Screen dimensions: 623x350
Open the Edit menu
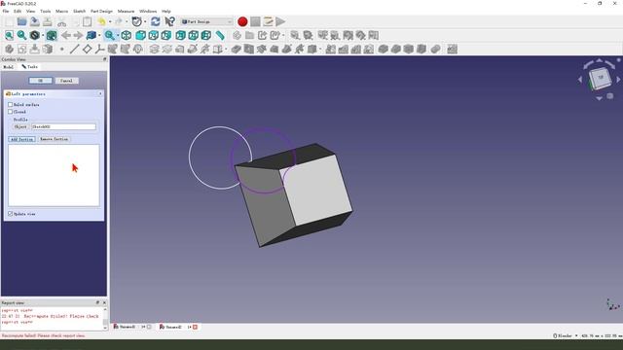pos(18,11)
